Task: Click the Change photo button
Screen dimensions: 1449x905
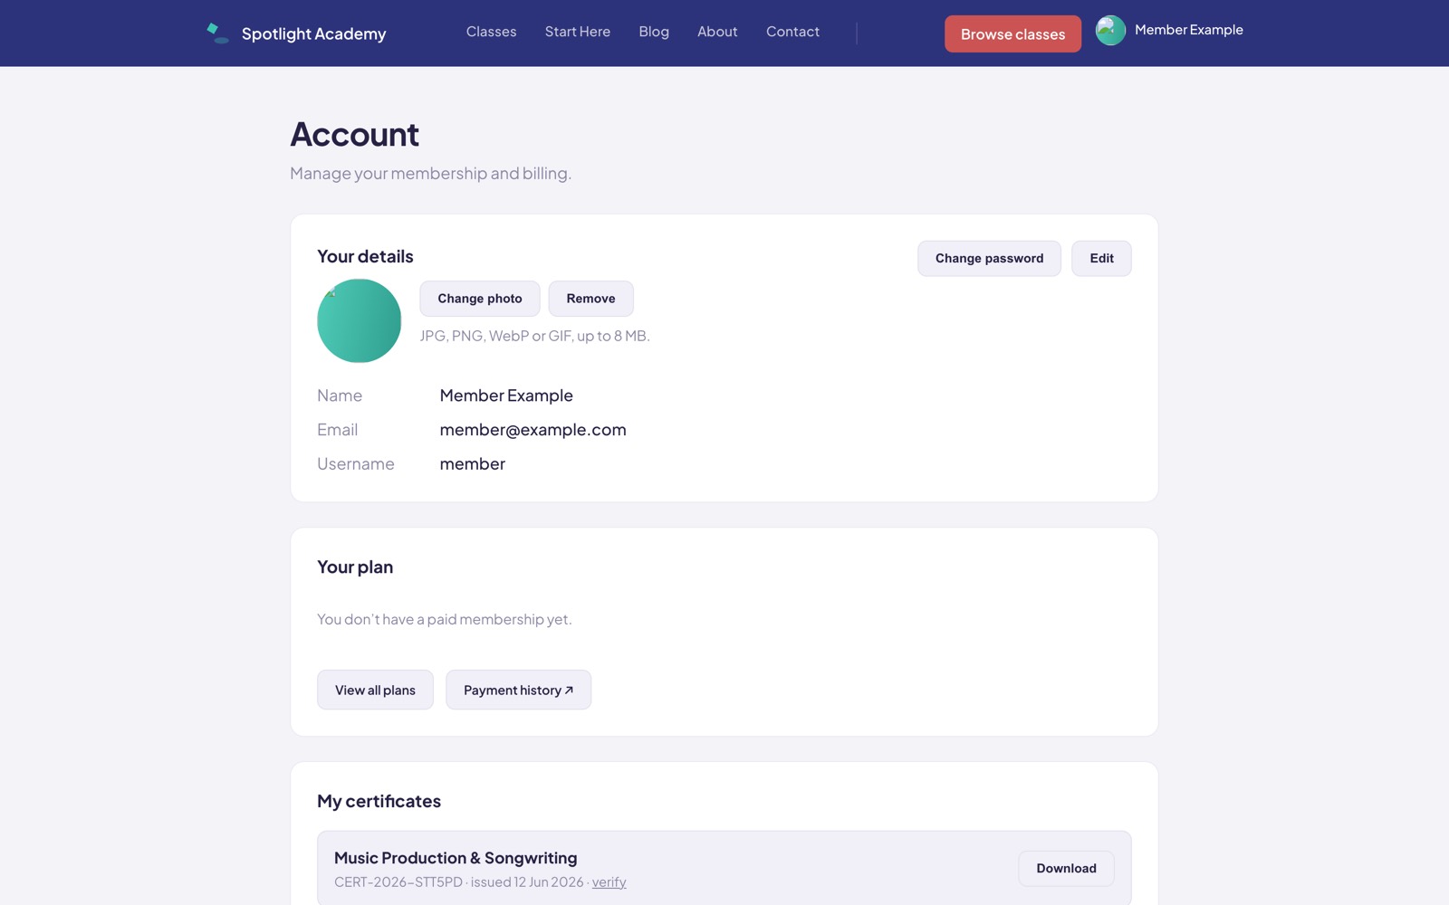Action: [x=480, y=299]
